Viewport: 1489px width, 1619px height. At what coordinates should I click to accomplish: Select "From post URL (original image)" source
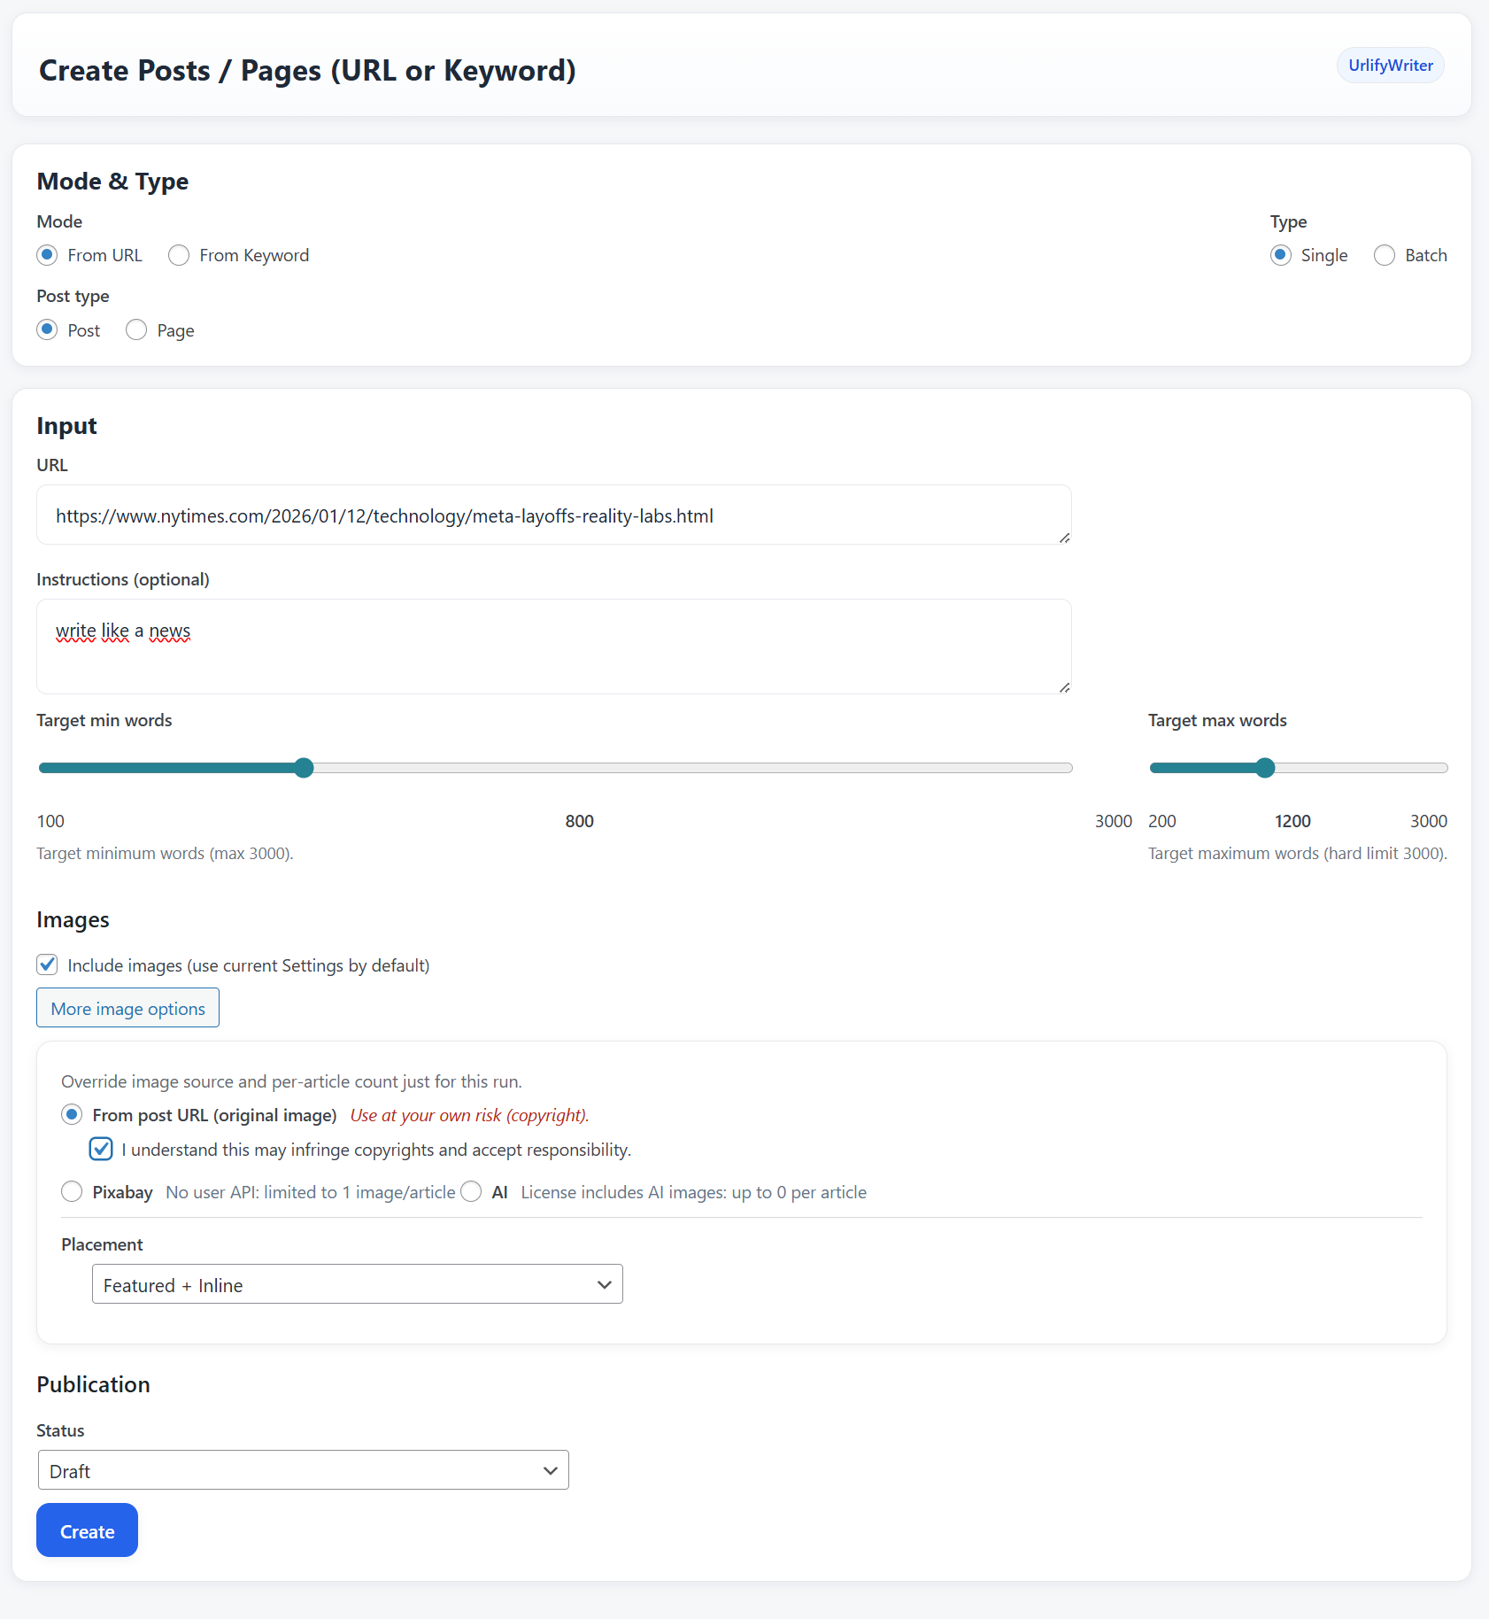click(72, 1114)
